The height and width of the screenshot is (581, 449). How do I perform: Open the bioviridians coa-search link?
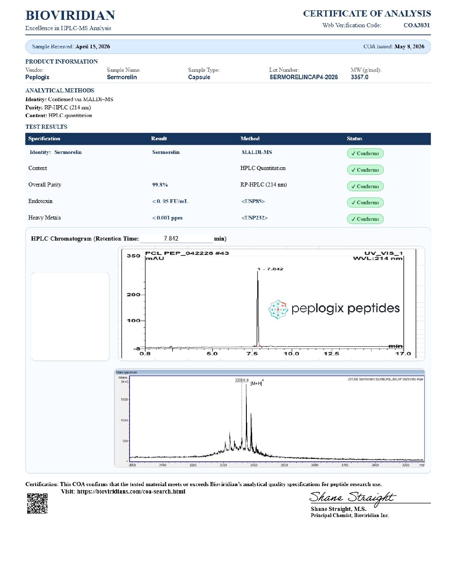click(131, 491)
